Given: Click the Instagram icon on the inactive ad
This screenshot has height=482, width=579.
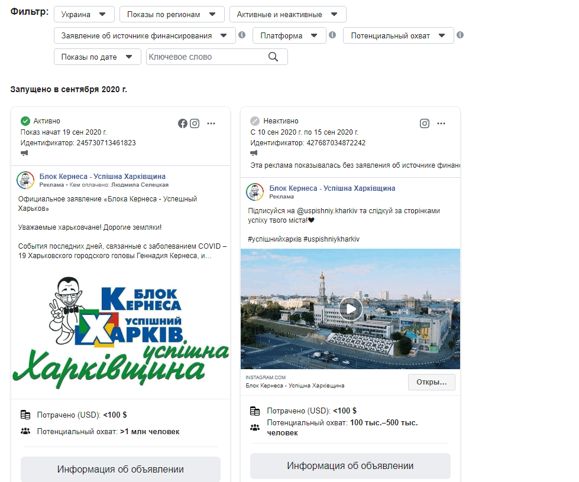Looking at the screenshot, I should pyautogui.click(x=425, y=123).
